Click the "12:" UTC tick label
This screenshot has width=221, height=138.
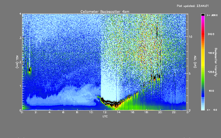tap(105, 112)
